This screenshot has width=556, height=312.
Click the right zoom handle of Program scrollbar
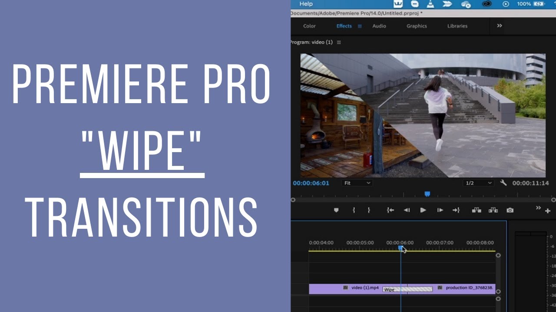point(553,200)
